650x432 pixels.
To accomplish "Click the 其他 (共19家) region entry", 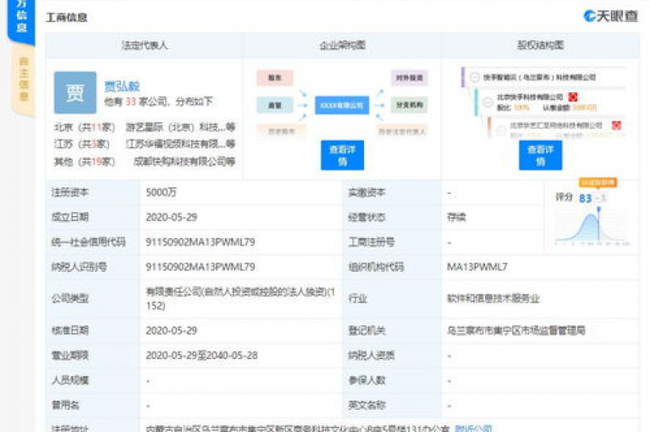I will [x=84, y=162].
